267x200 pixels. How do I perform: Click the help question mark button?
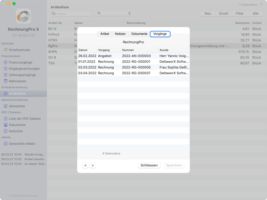261,5
